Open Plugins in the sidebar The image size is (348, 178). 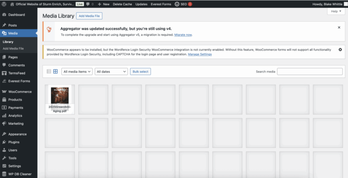click(x=14, y=142)
